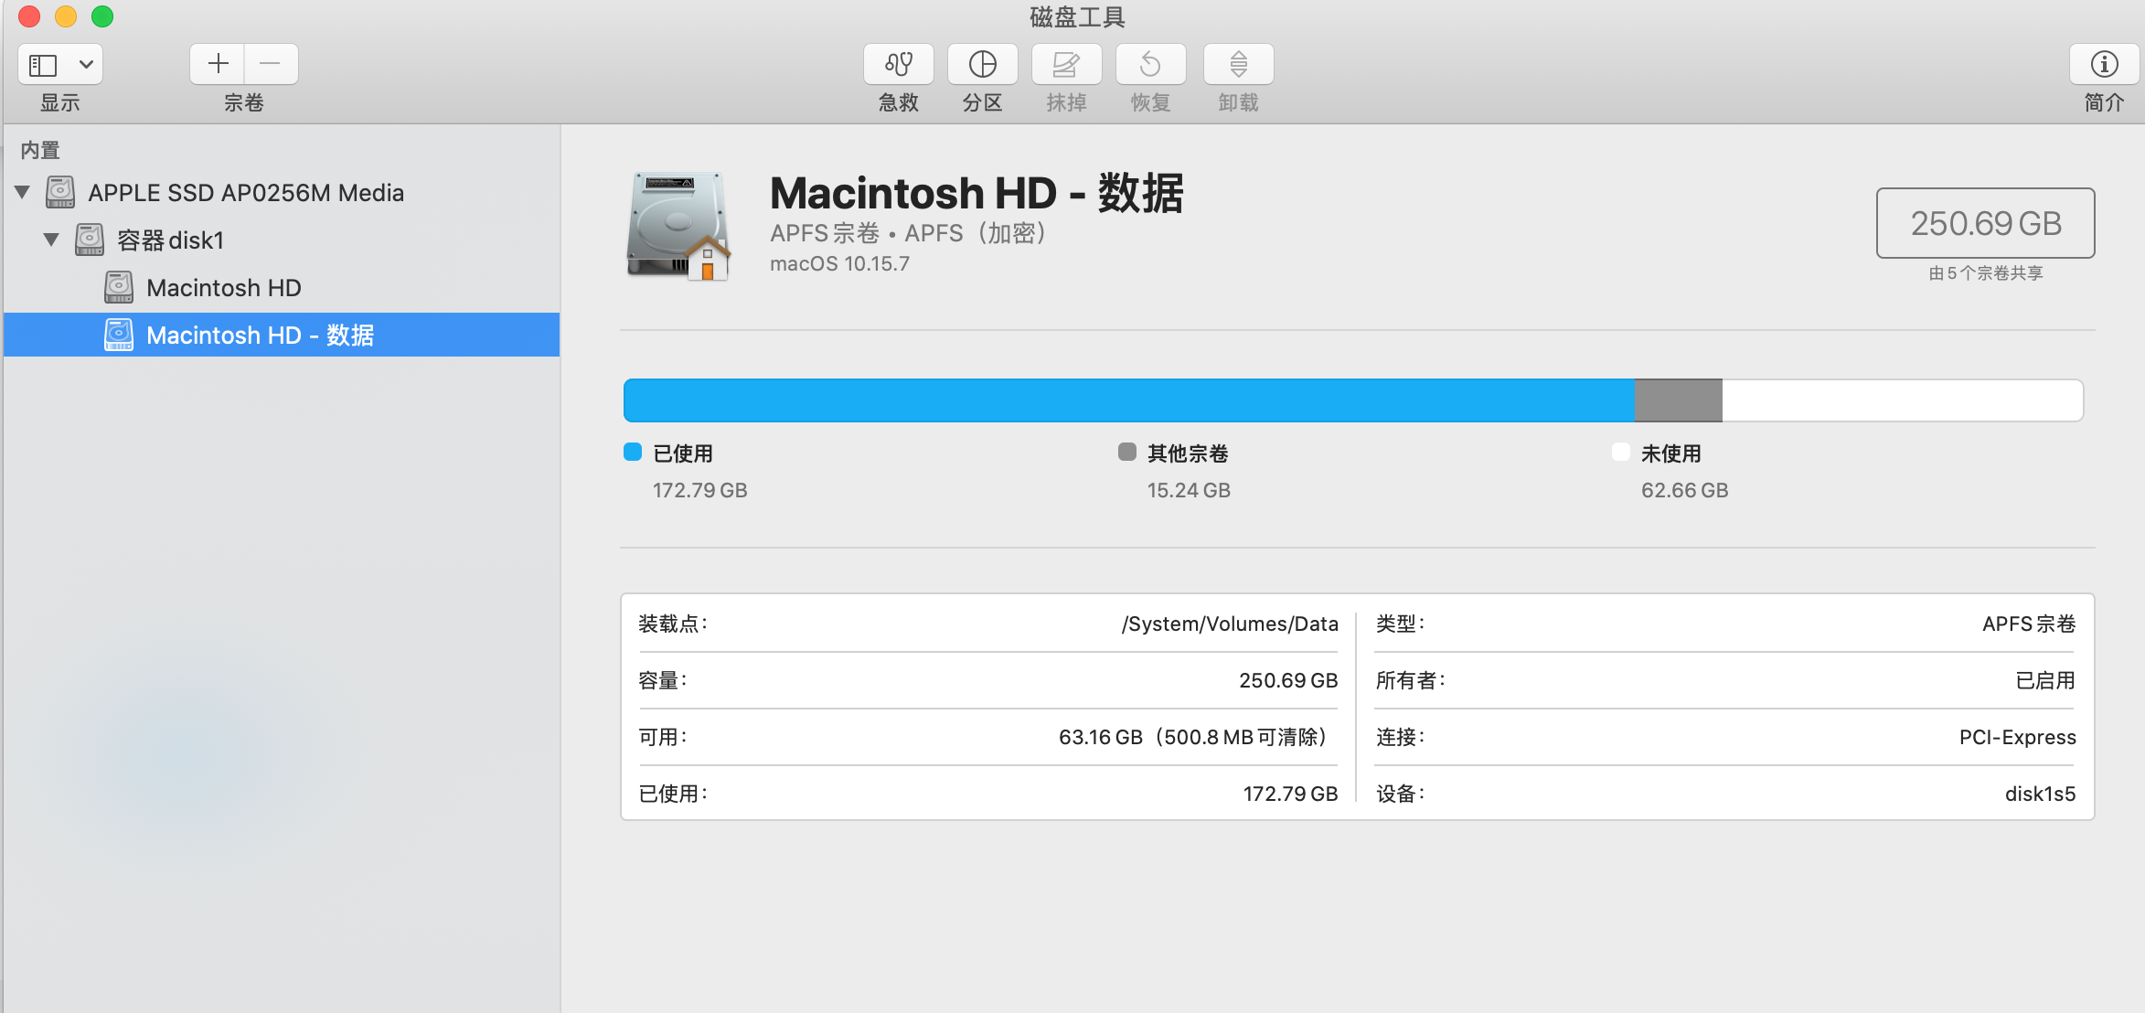
Task: Select Macintosh HD volume in sidebar
Action: click(223, 288)
